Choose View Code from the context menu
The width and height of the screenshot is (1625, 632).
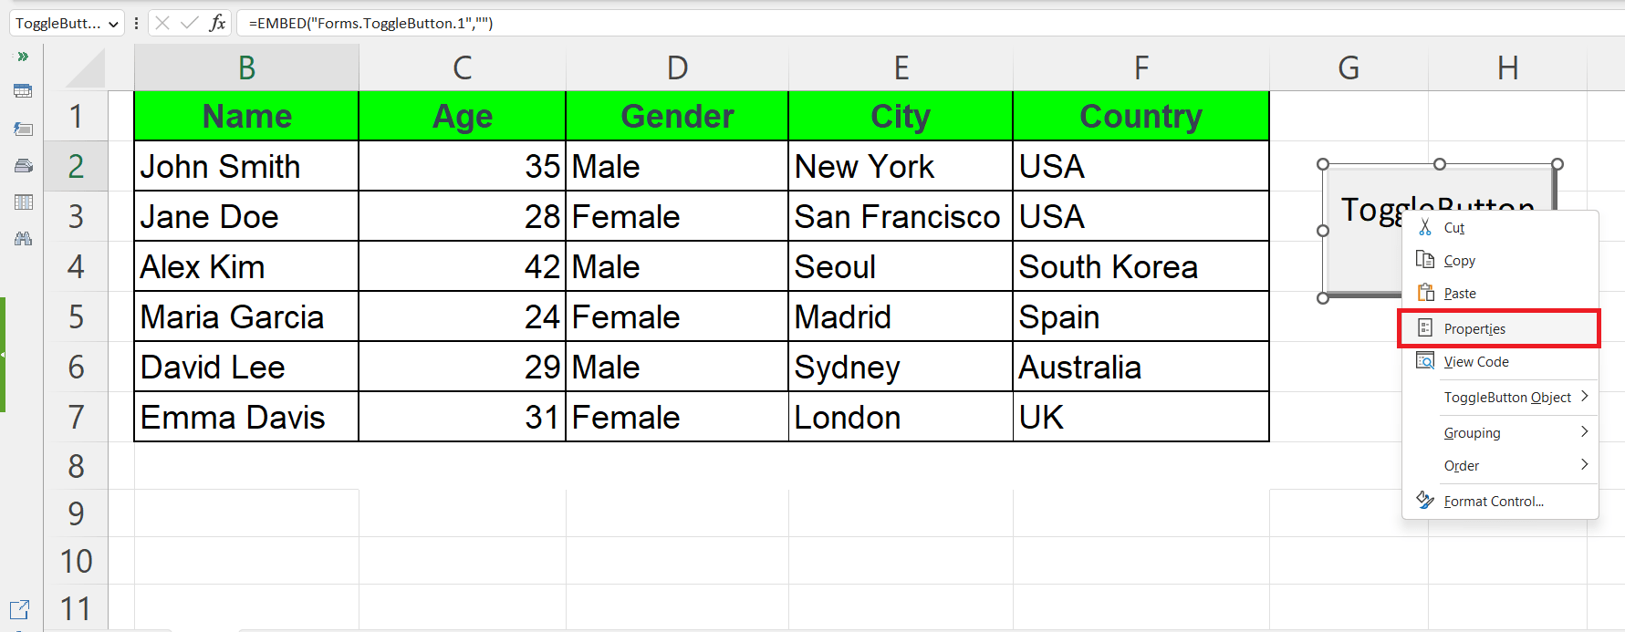coord(1474,361)
